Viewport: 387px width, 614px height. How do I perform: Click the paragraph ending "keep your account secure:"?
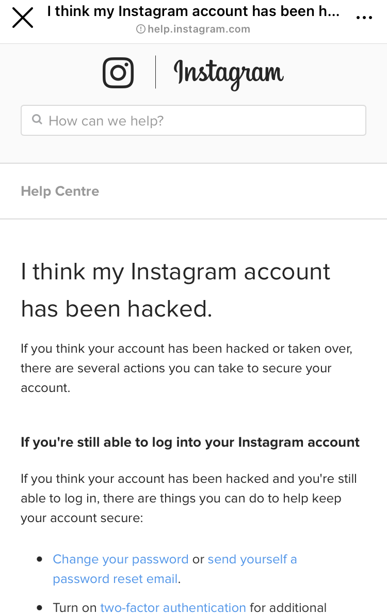(188, 498)
